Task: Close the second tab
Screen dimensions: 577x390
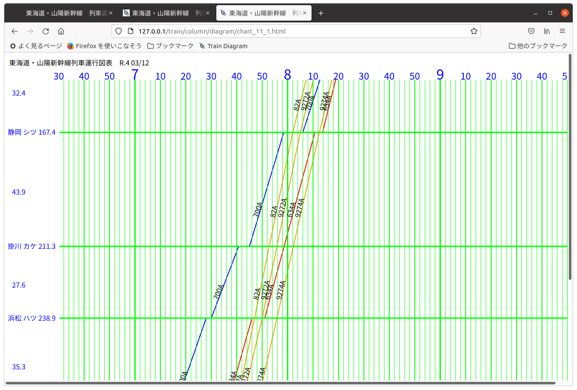Action: (208, 13)
